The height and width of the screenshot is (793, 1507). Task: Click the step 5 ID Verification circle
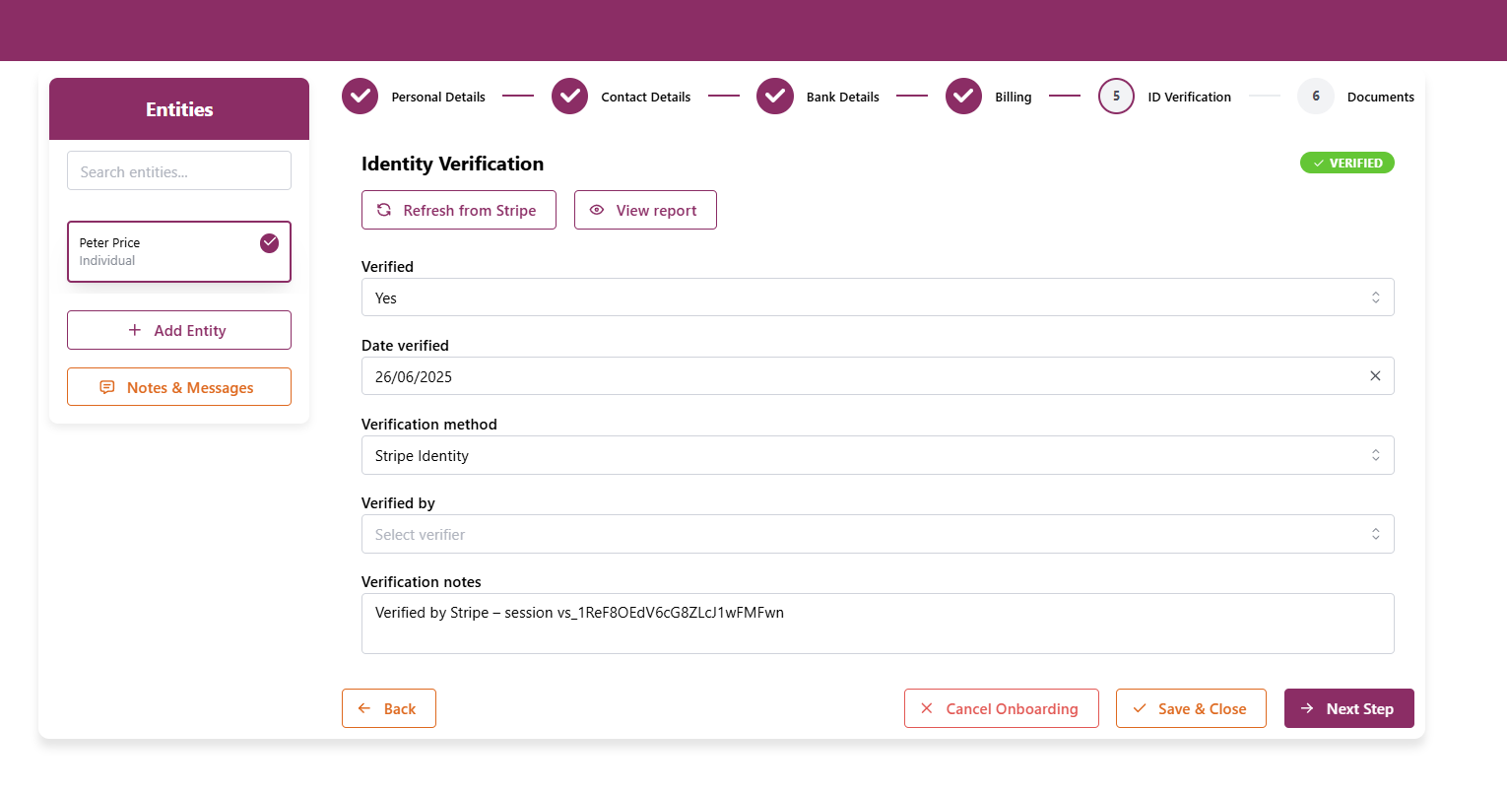coord(1116,97)
